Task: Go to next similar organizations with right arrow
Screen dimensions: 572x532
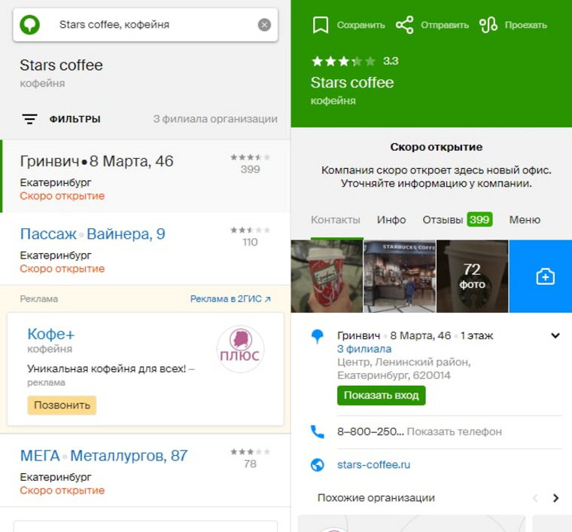Action: point(555,498)
